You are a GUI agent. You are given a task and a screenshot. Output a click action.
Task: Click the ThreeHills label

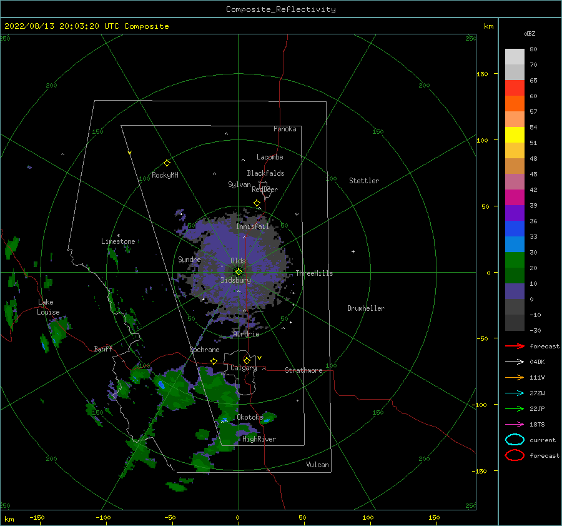point(314,273)
